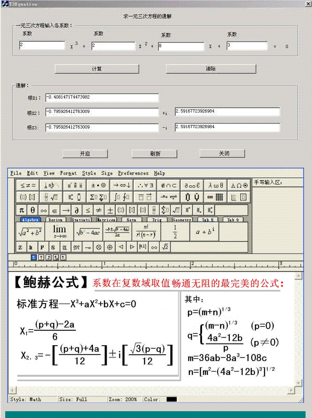Open the arrow symbols palette (→⇔↓)
This screenshot has width=312, height=418.
122,185
